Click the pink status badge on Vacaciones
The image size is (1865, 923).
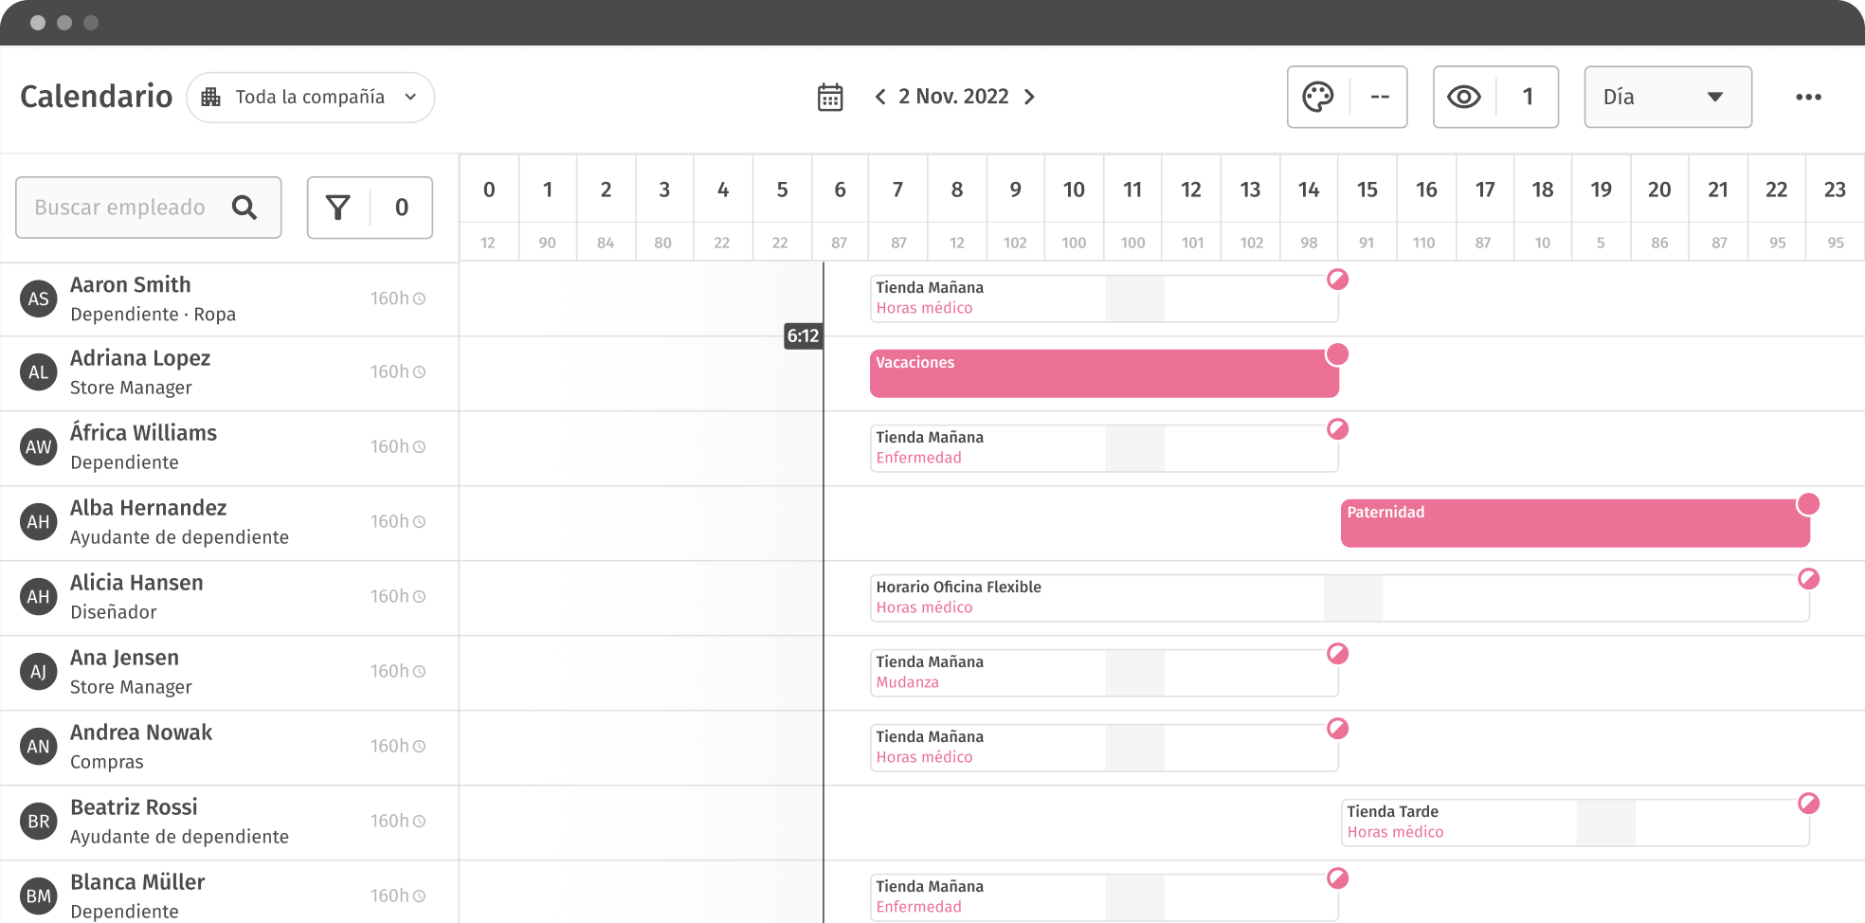1337,354
